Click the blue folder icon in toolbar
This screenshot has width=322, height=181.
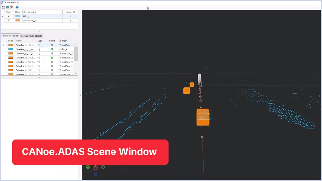coord(8,7)
